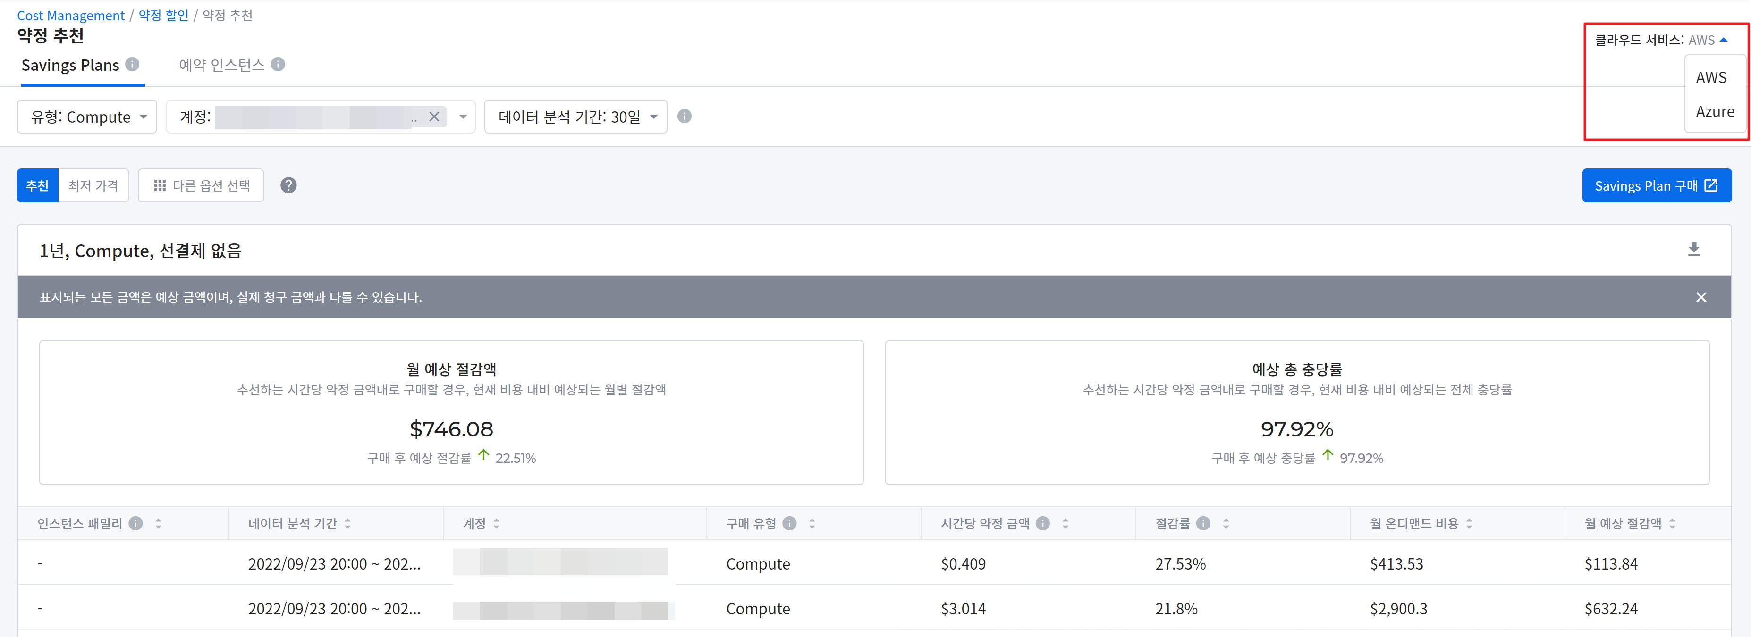The image size is (1751, 637).
Task: Select the 추천 toggle option
Action: pos(37,185)
